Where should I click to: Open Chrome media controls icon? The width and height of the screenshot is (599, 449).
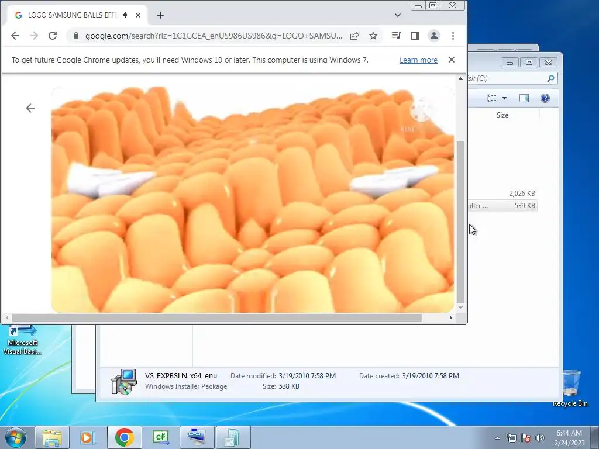(x=396, y=36)
